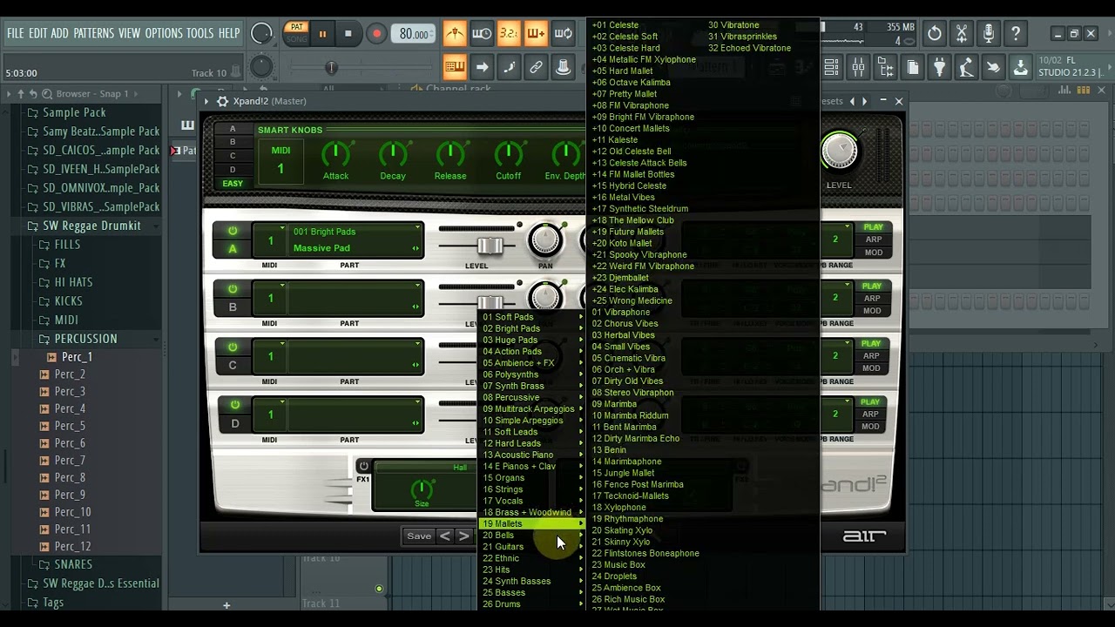
Task: Pause playback in the transport bar
Action: pyautogui.click(x=322, y=34)
